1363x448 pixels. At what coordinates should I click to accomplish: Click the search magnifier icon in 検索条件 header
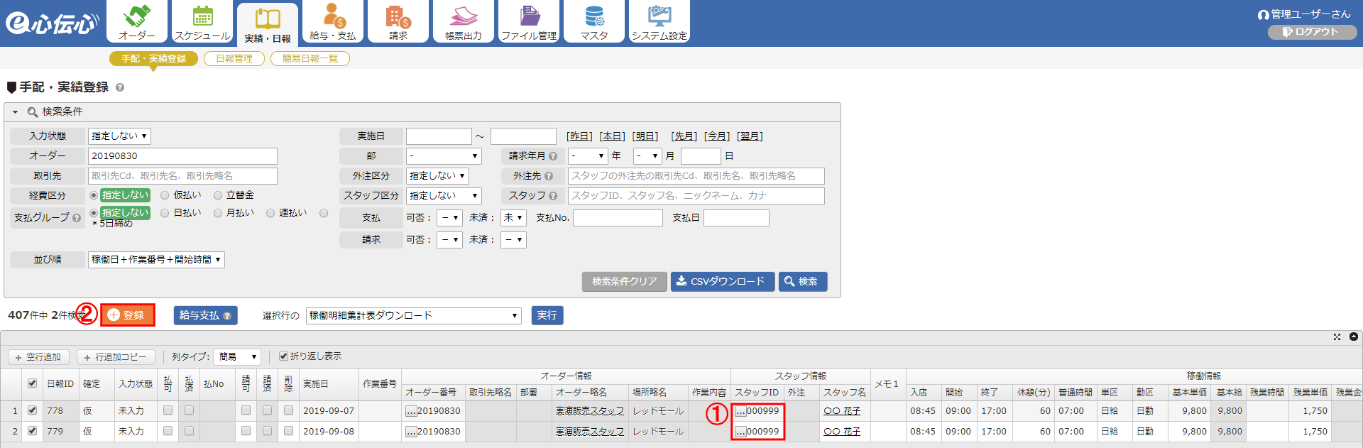pos(32,112)
